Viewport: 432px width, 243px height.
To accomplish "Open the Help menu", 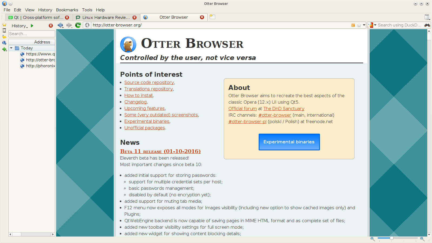I will (100, 10).
